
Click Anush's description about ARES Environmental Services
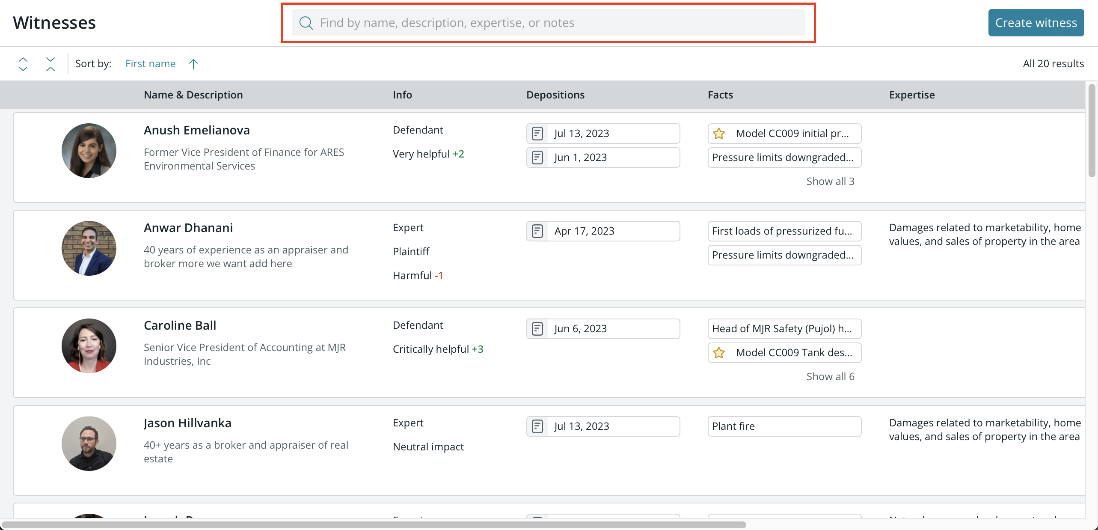244,159
